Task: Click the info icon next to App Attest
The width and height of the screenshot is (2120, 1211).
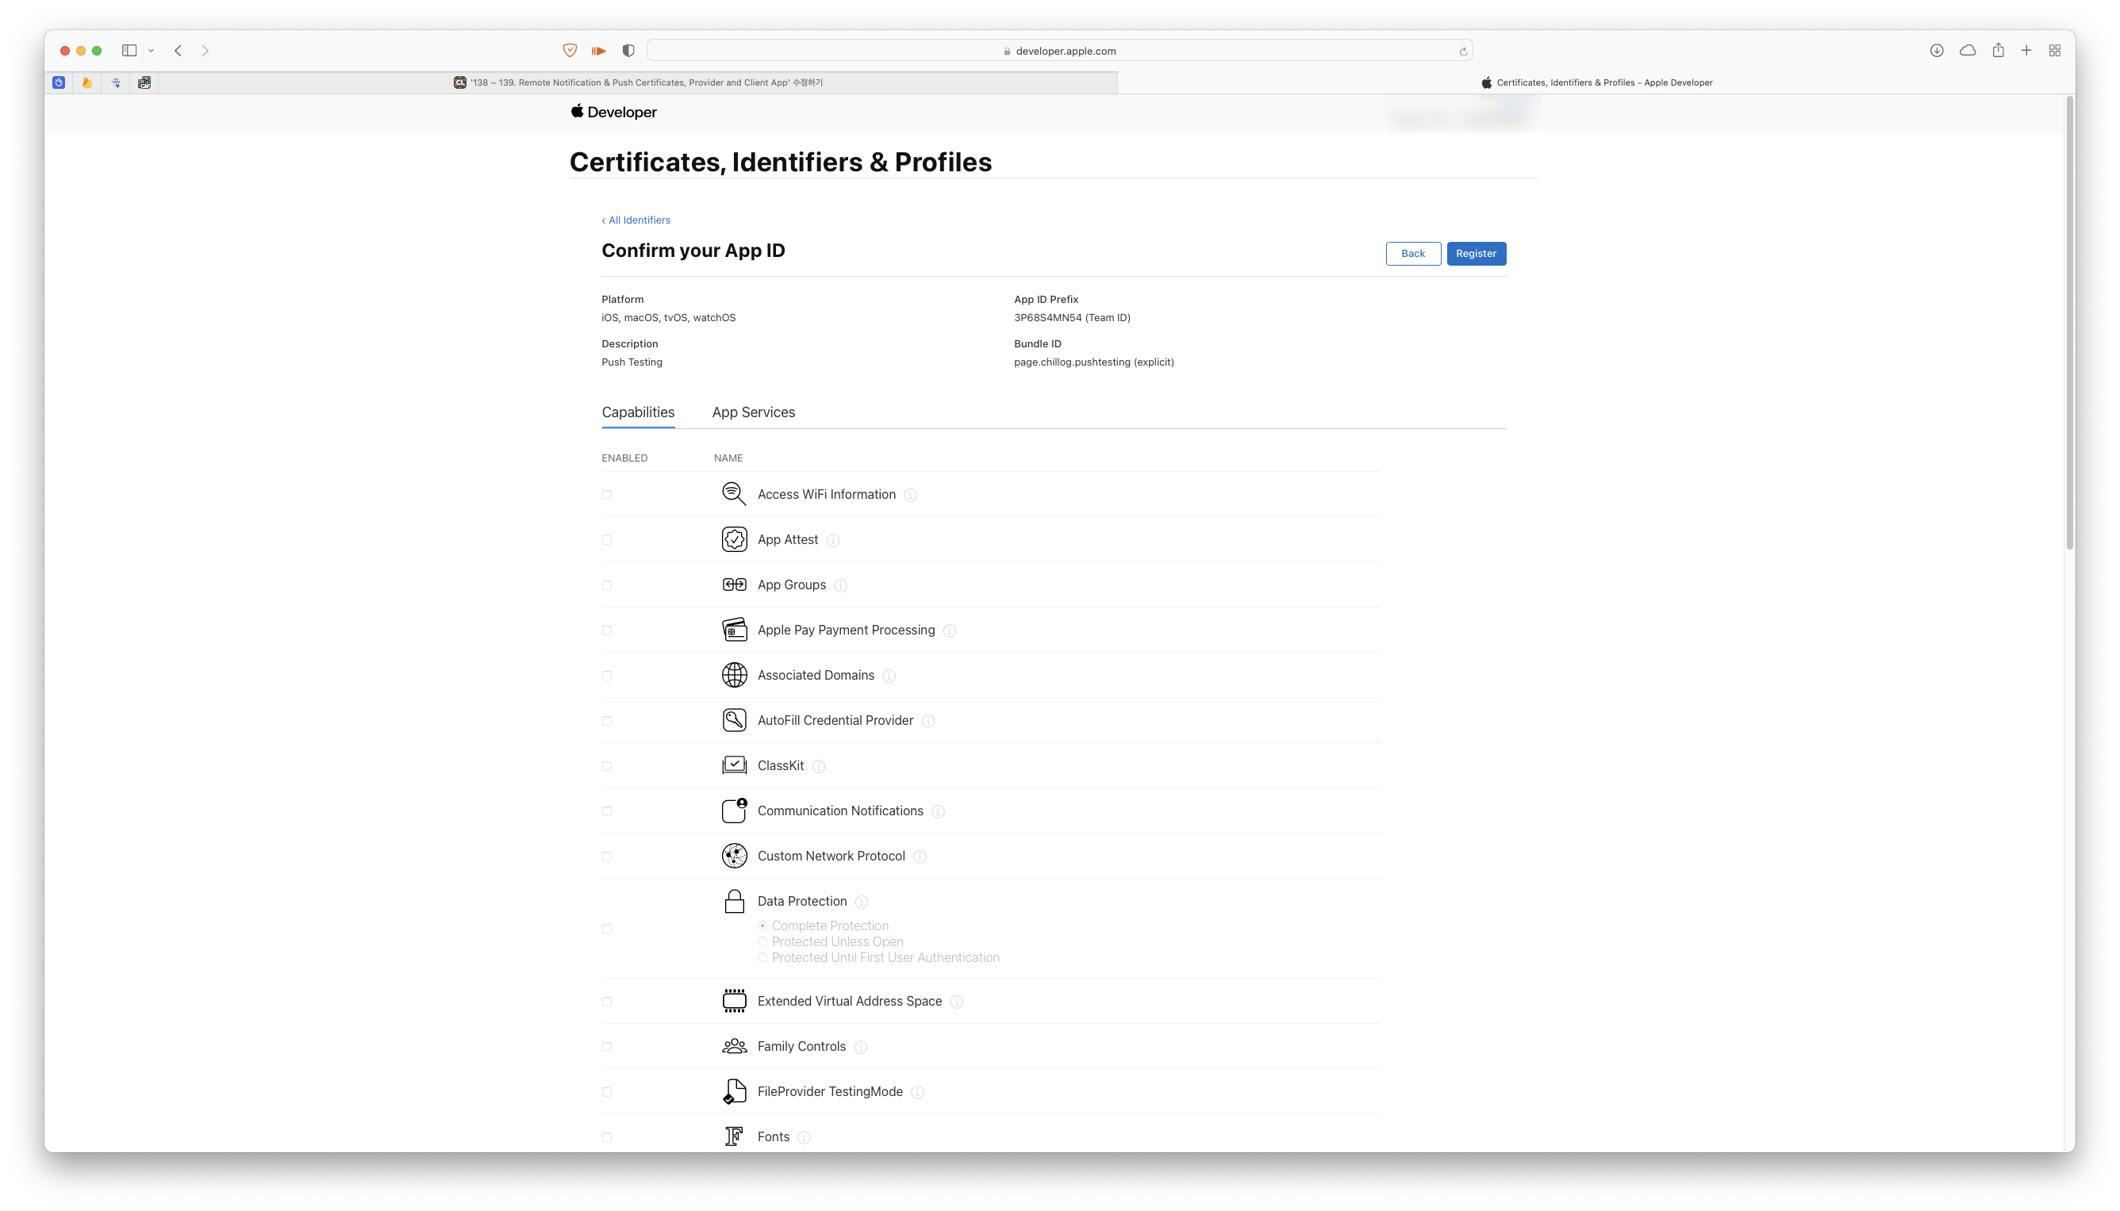Action: click(x=833, y=541)
